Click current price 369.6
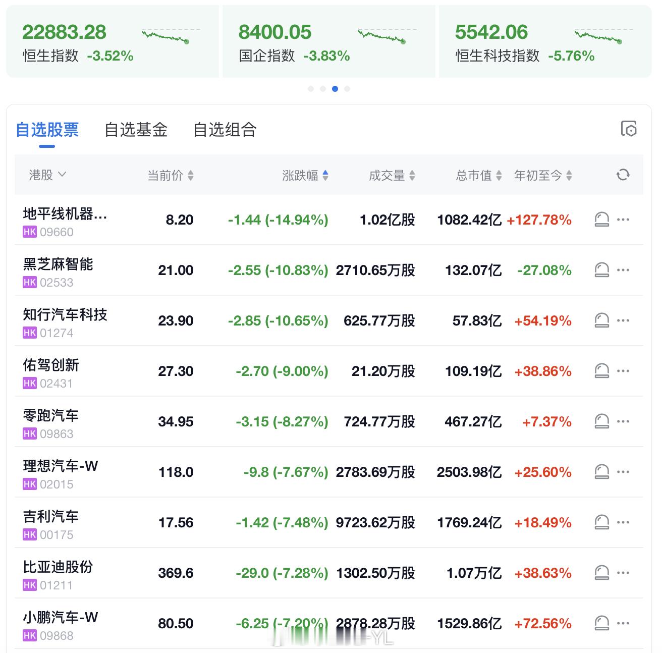This screenshot has width=662, height=653. tap(176, 573)
